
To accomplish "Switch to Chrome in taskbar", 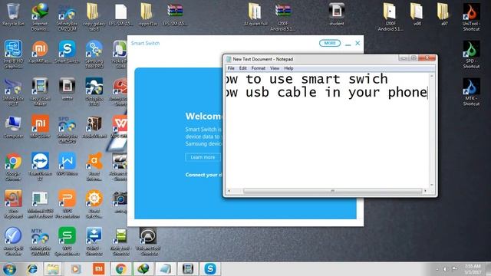I will click(x=121, y=269).
